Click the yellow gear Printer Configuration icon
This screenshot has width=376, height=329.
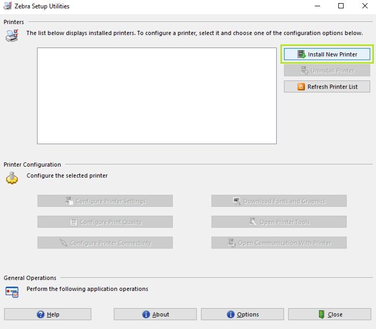(12, 178)
